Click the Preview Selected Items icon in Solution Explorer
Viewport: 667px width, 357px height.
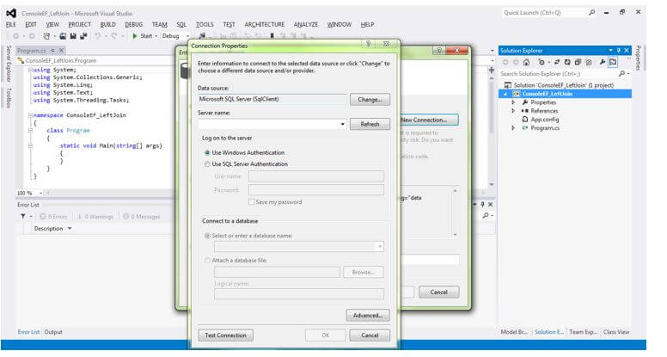(613, 62)
